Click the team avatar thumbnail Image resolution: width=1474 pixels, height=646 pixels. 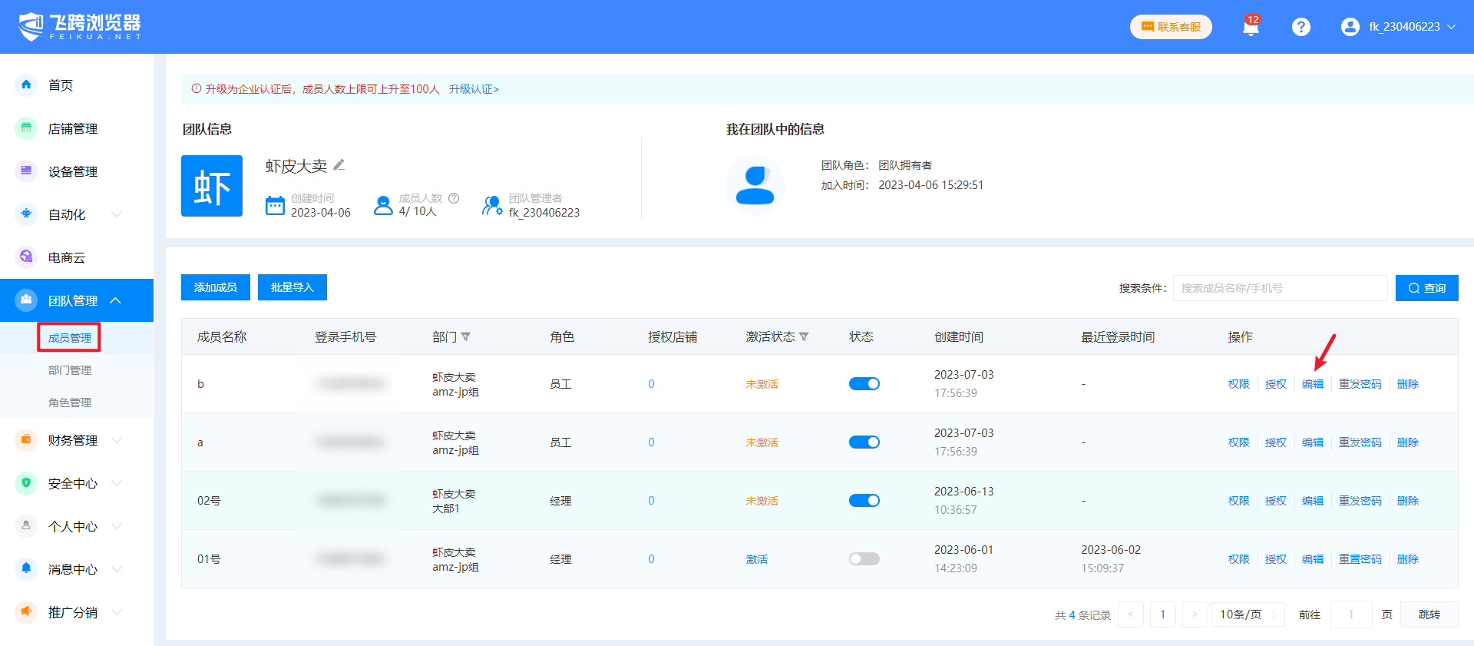[212, 186]
